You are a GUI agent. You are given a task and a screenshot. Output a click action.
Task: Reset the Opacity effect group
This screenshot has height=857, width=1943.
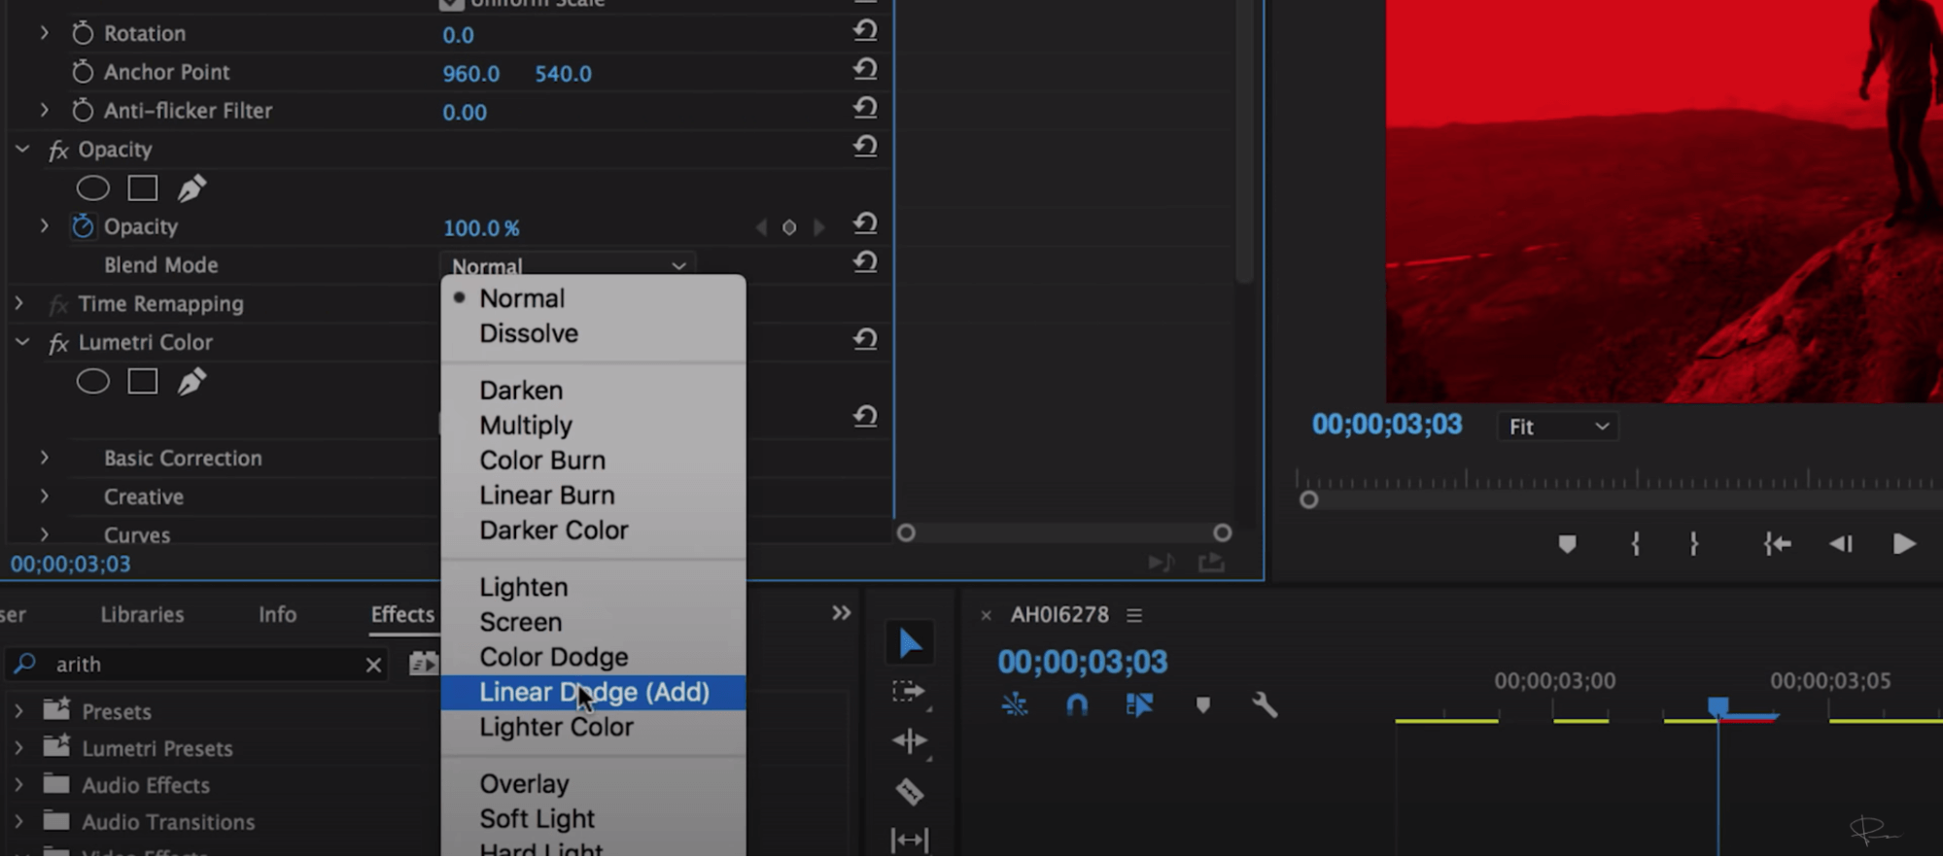click(x=865, y=147)
